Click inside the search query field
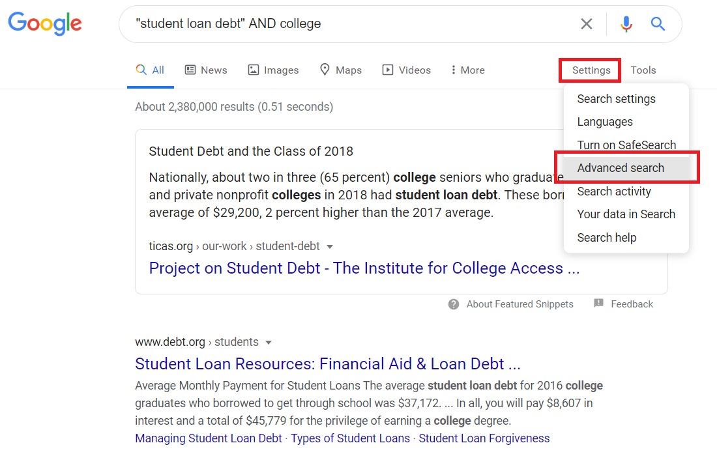The image size is (717, 456). click(347, 23)
